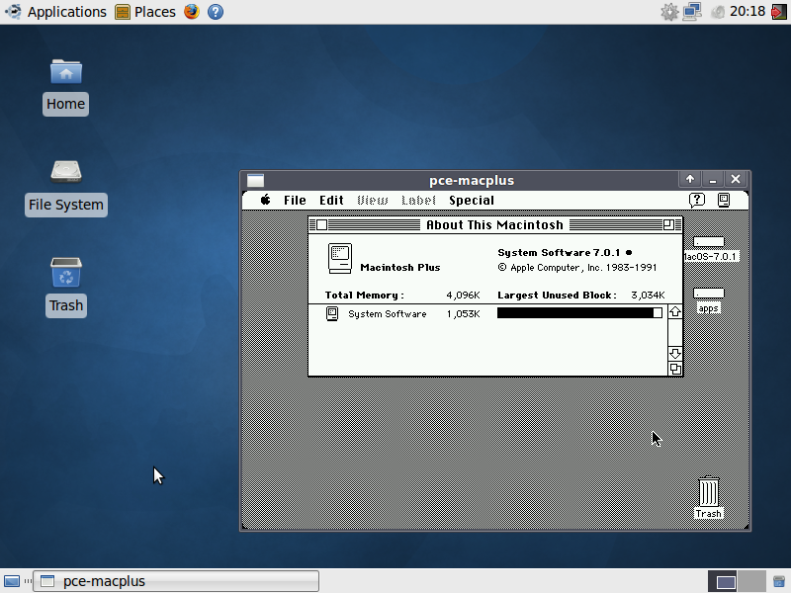Select the apps disk icon
The image size is (791, 593).
coord(708,294)
